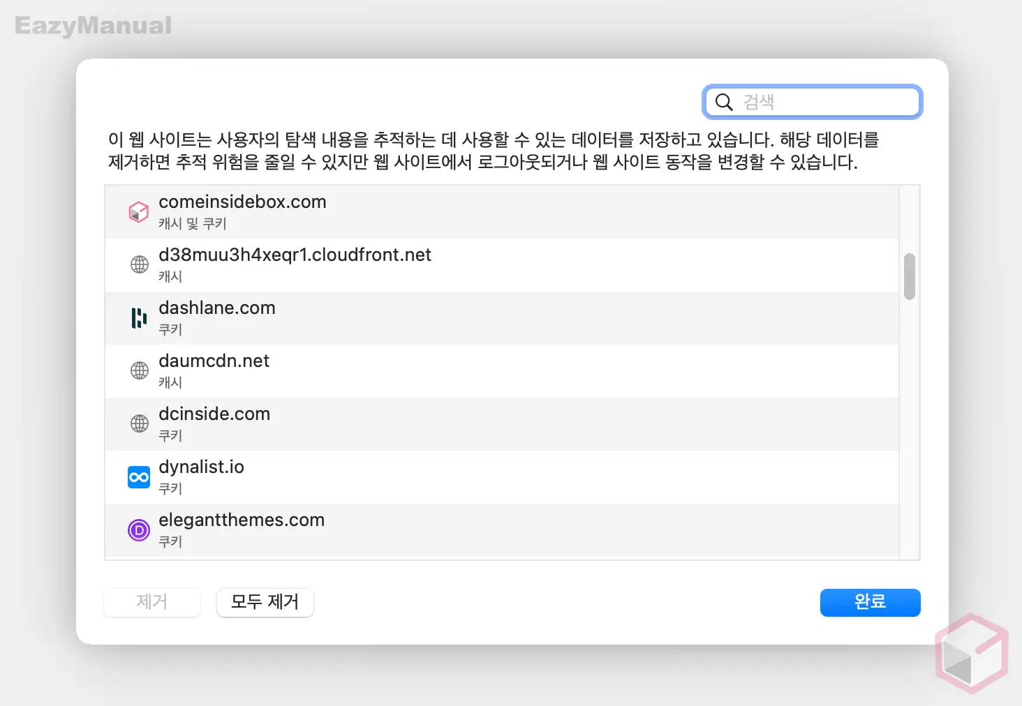
Task: Click the website list scrollbar thumb
Action: (909, 276)
